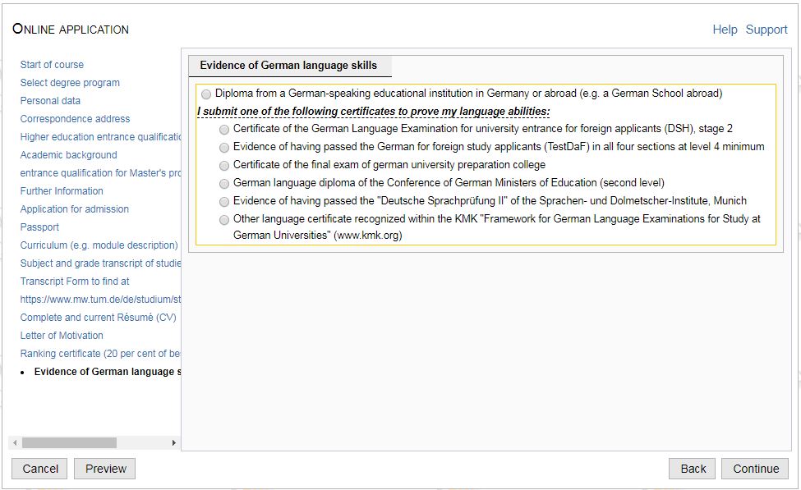Open the Support link

click(x=766, y=30)
